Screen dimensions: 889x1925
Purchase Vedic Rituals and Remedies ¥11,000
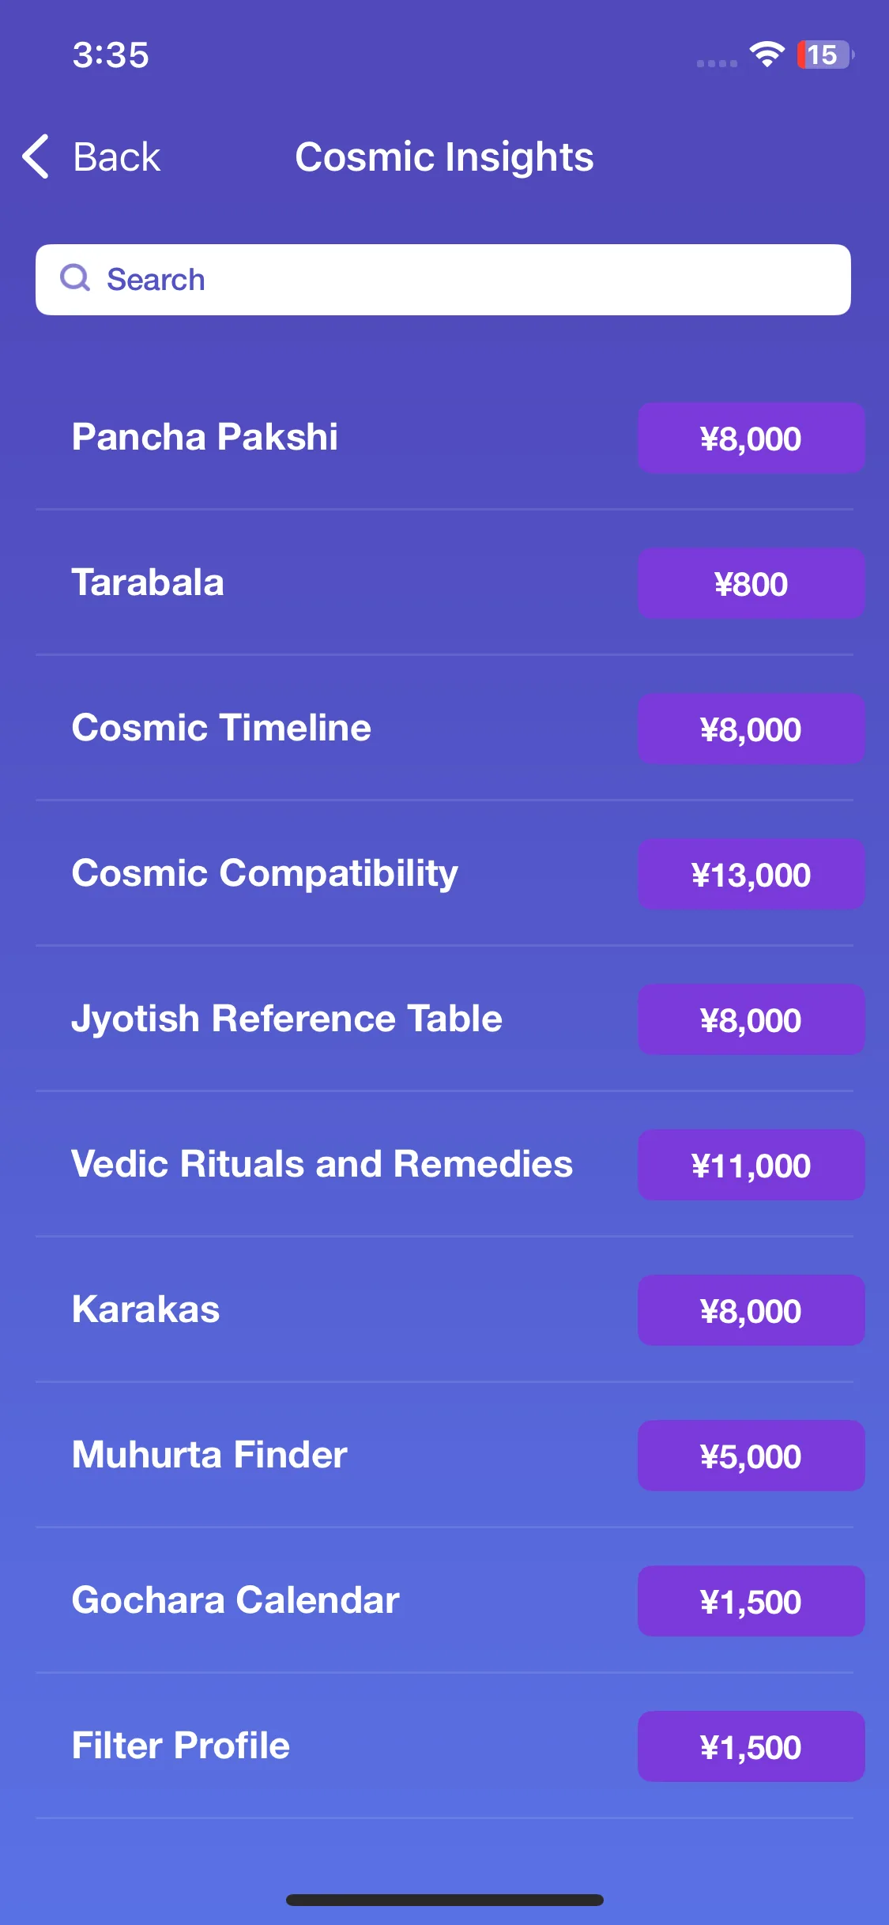click(x=751, y=1165)
